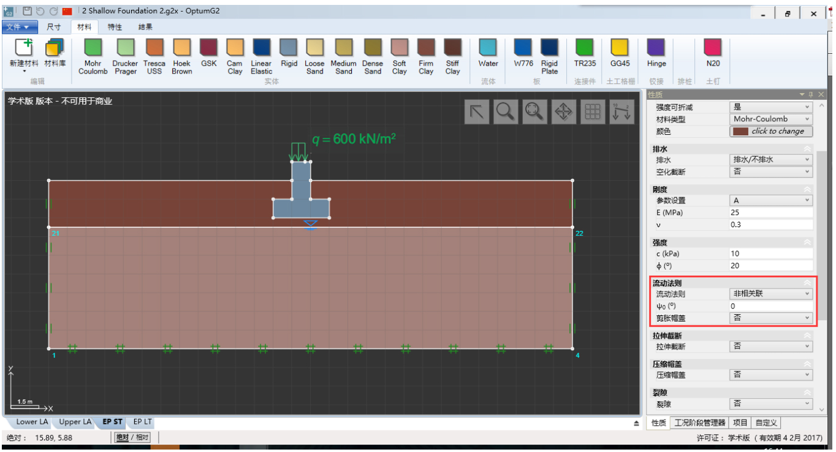The image size is (836, 452).
Task: Choose the Drucker Prager material
Action: [x=125, y=48]
